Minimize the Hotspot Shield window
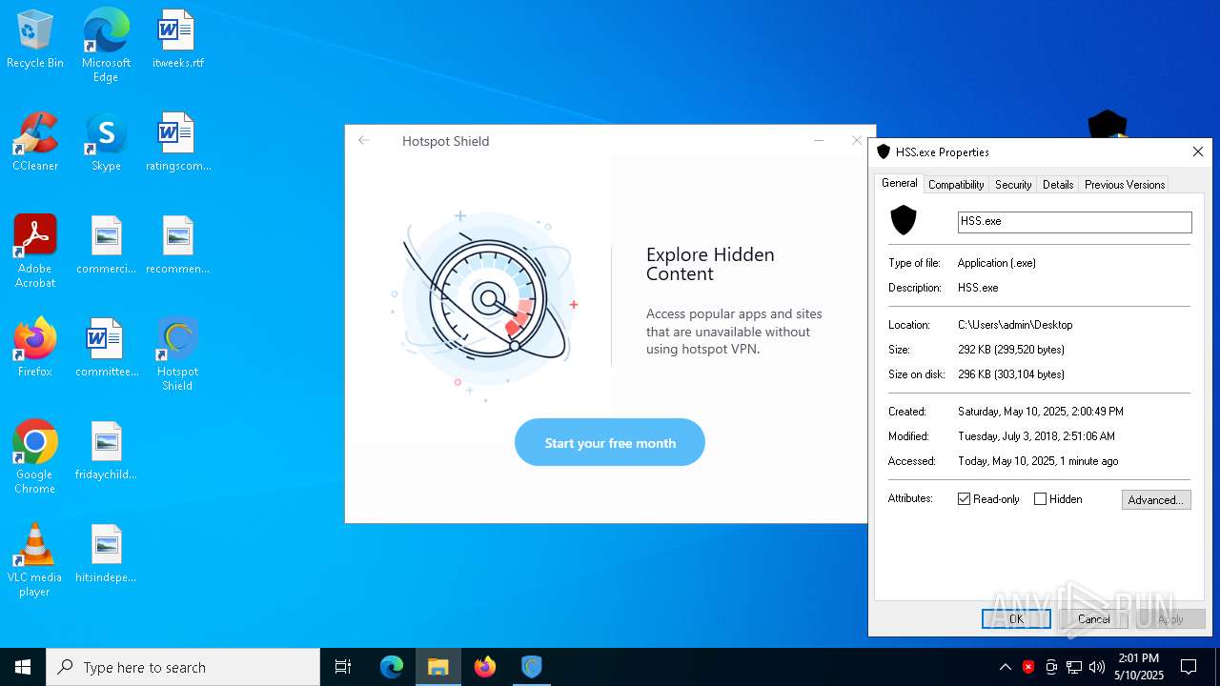Screen dimensions: 1220x686 click(x=819, y=140)
